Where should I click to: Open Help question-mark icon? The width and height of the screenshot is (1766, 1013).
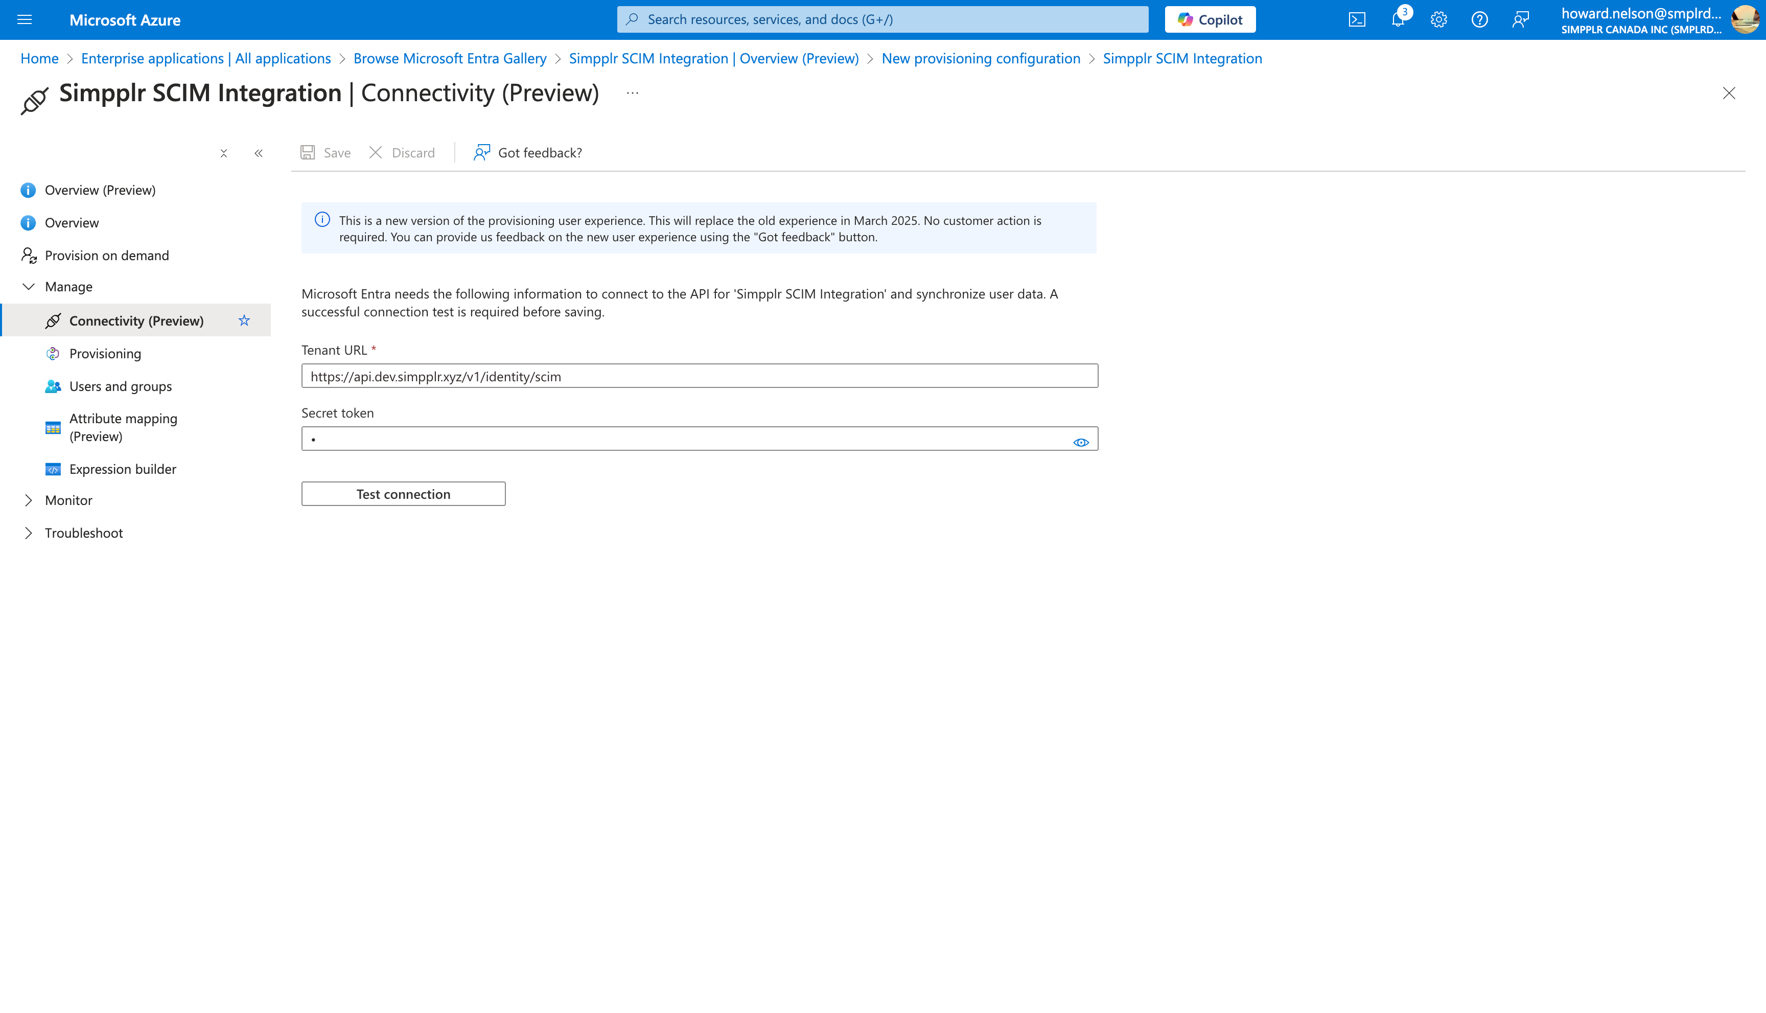pos(1479,19)
